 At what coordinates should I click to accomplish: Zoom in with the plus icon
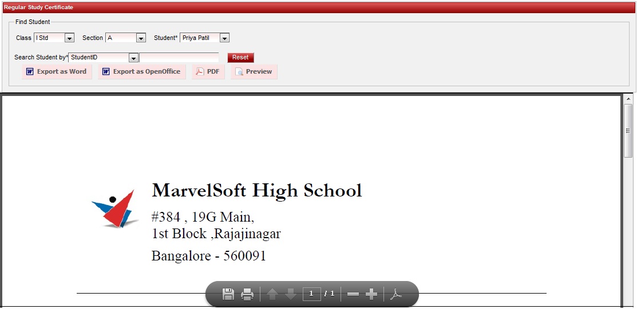point(371,294)
